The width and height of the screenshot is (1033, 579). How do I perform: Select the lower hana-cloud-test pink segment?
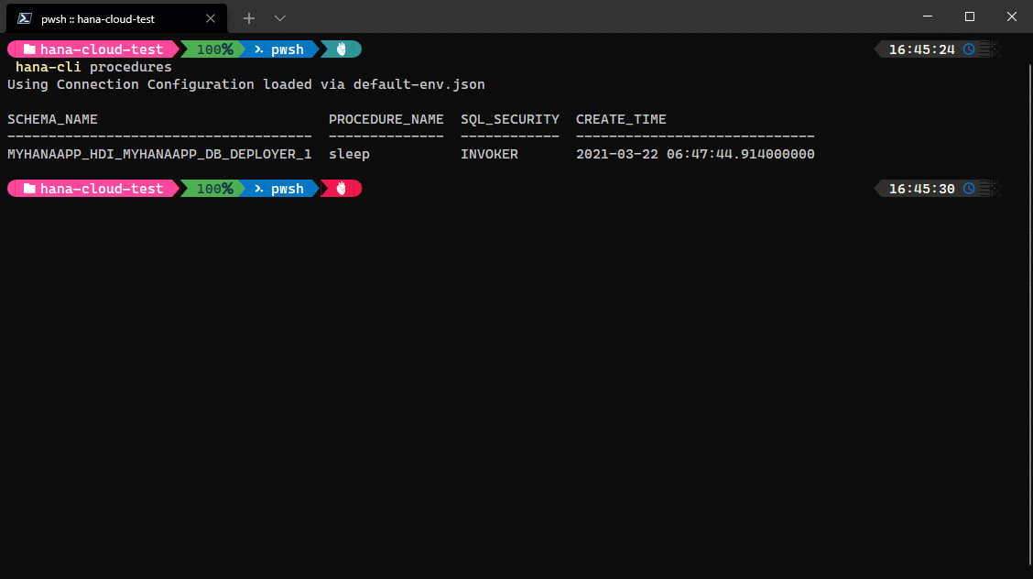(92, 188)
